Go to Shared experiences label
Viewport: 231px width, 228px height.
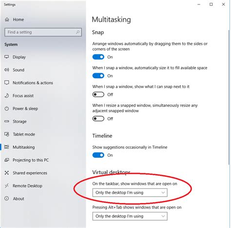30,173
